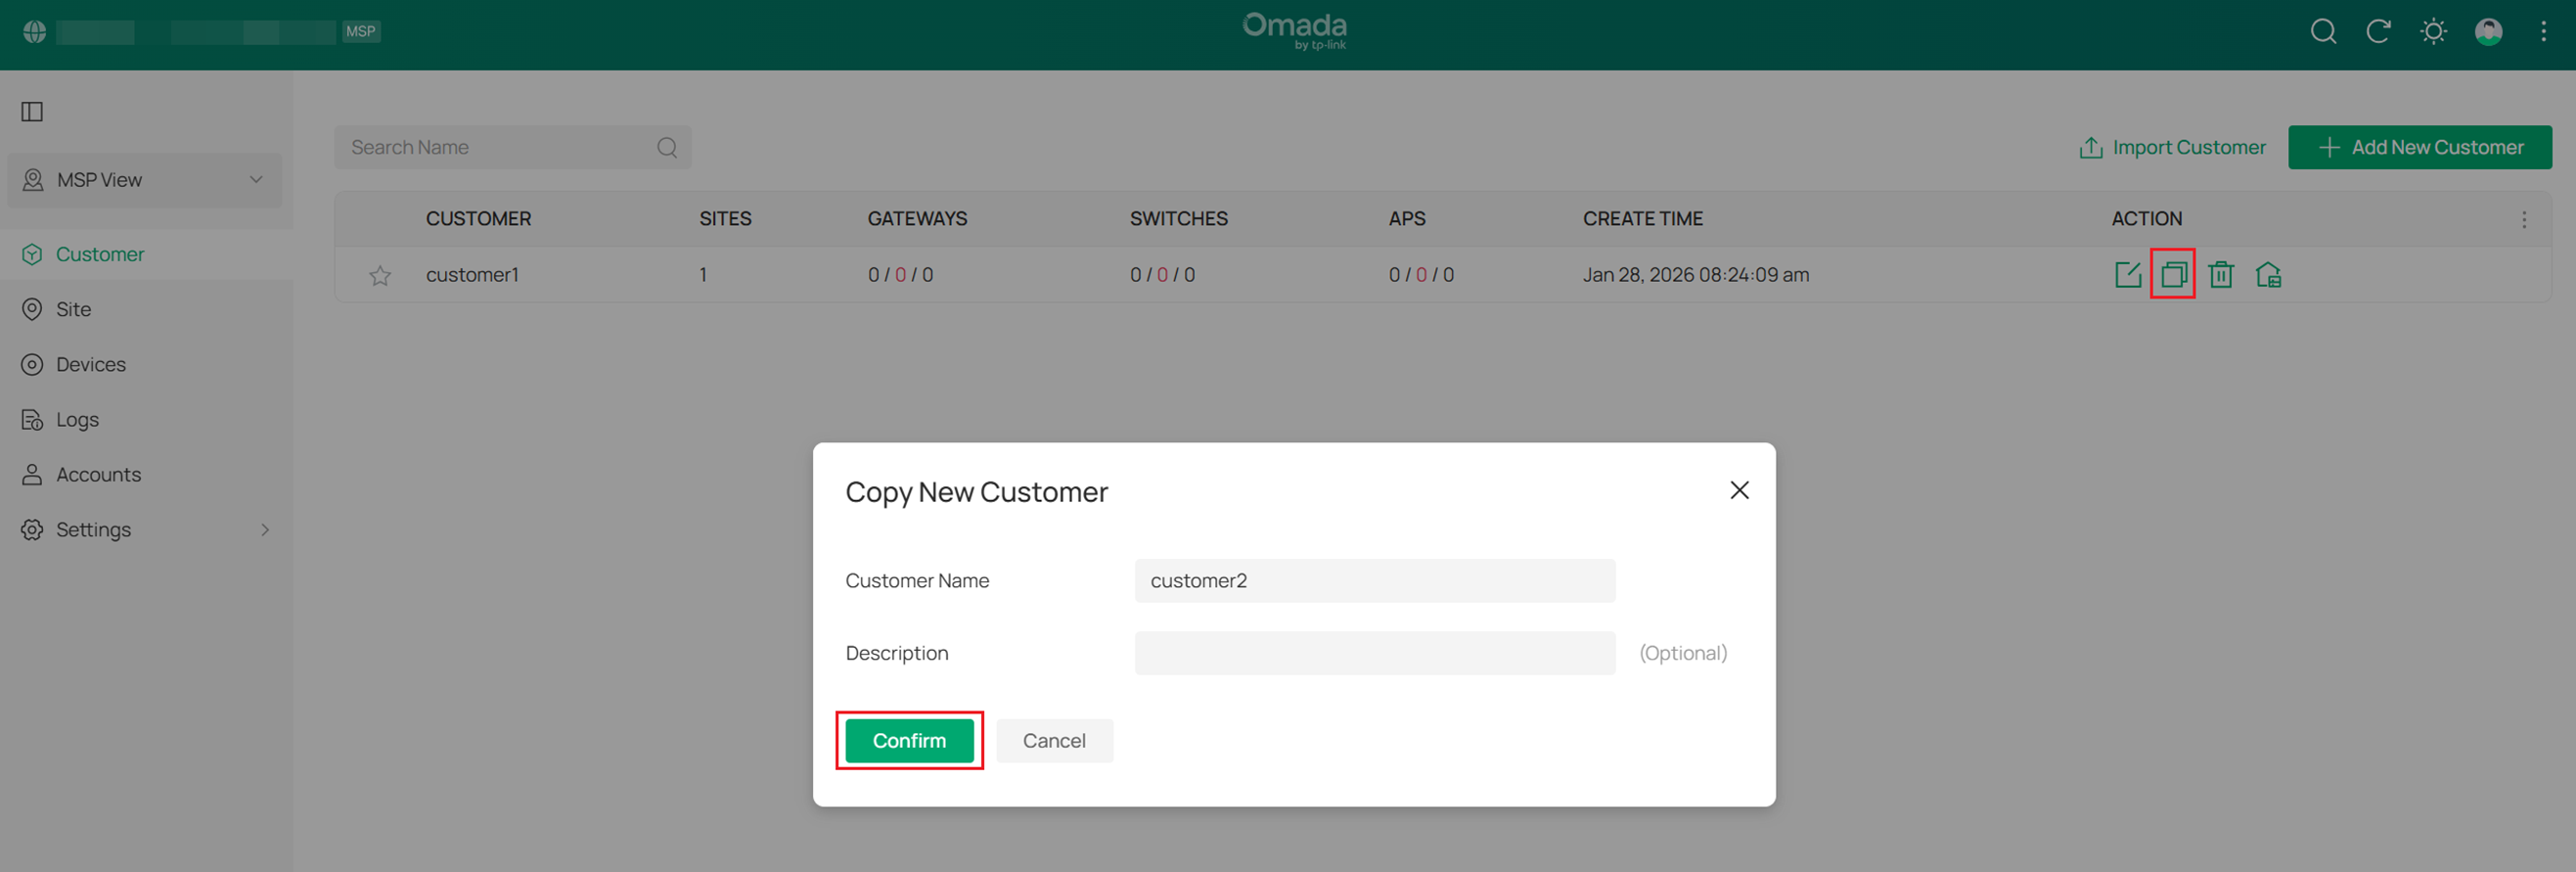Screen dimensions: 2576x872
Task: Favorite customer1 with the star icon
Action: (380, 275)
